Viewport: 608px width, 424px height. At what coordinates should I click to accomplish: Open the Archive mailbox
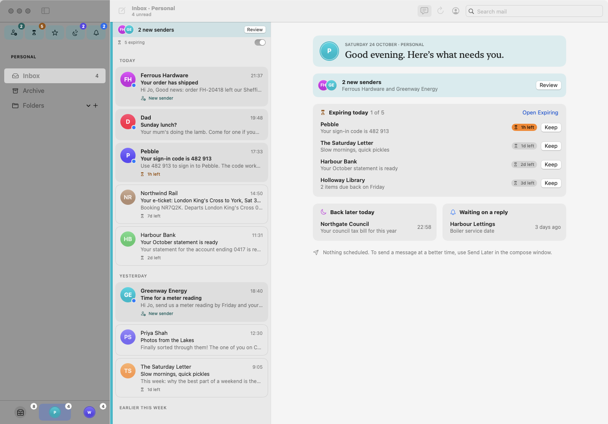(x=55, y=91)
